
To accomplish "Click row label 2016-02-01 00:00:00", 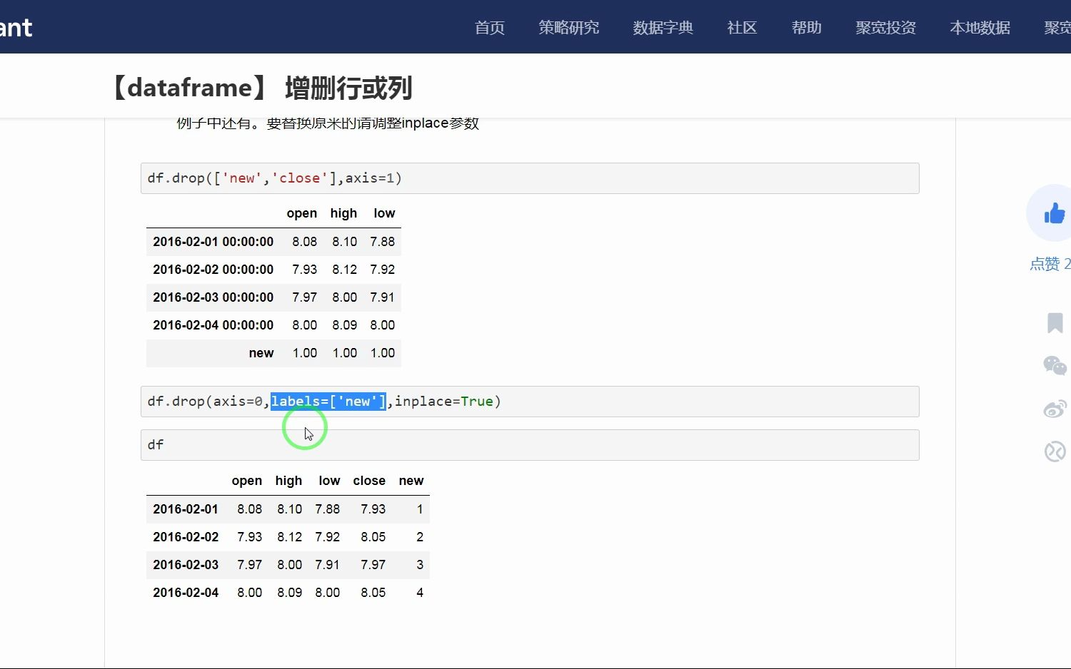I will pos(213,242).
